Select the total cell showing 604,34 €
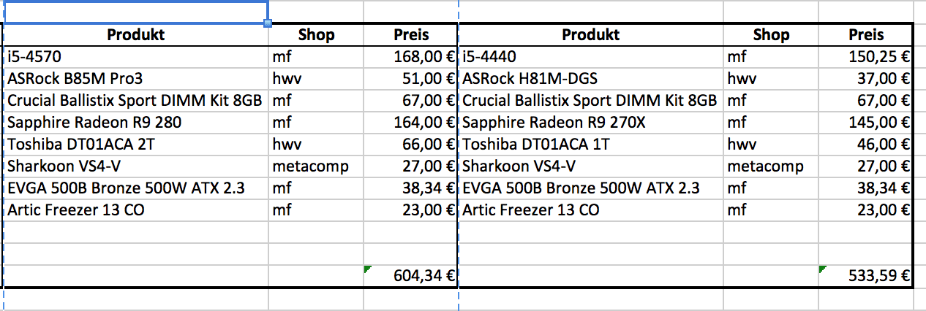Screen dimensions: 926x311 [410, 276]
